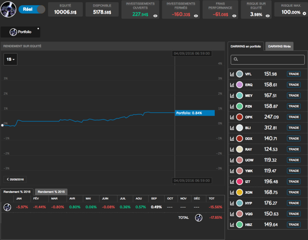Toggle the Risque sur Equité eye icon
Viewport: 308px width, 240px height.
pyautogui.click(x=268, y=15)
